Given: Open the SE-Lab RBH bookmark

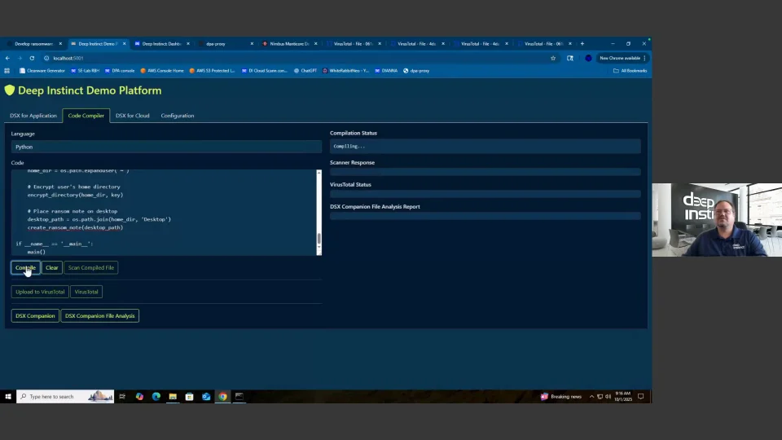Looking at the screenshot, I should click(x=85, y=71).
